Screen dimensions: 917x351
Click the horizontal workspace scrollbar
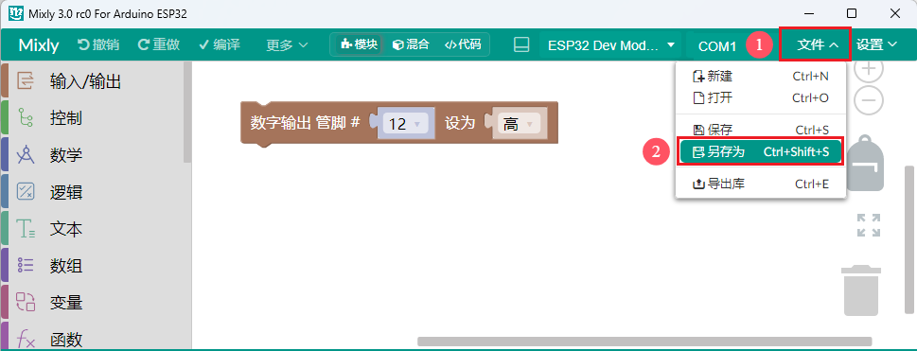pyautogui.click(x=644, y=341)
